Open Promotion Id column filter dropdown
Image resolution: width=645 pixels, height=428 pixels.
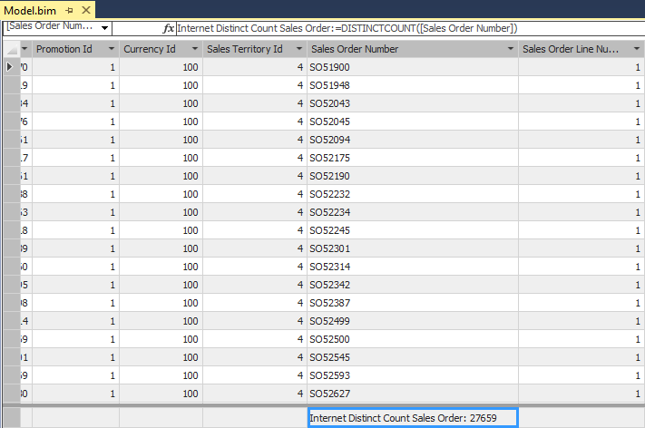[111, 49]
